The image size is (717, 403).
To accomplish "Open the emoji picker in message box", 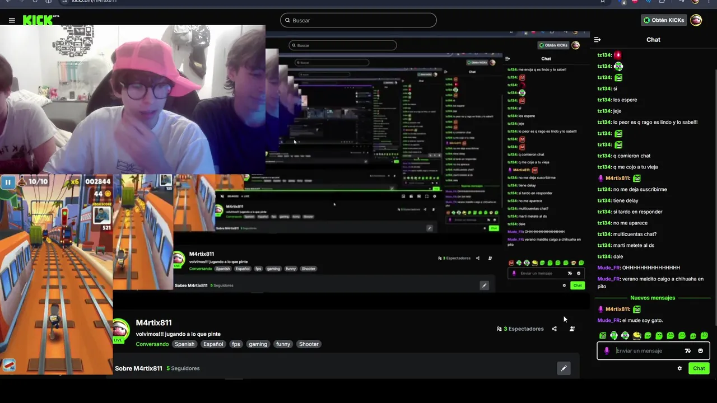I will click(700, 351).
